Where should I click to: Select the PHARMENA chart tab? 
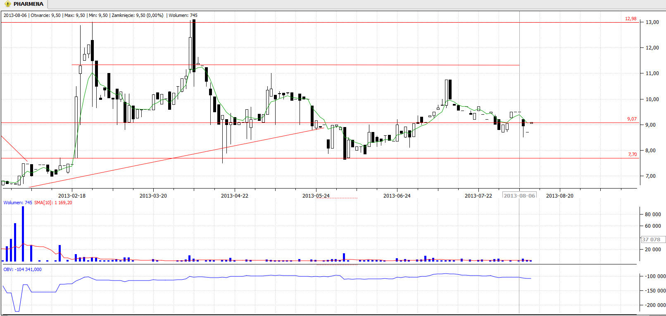point(28,4)
